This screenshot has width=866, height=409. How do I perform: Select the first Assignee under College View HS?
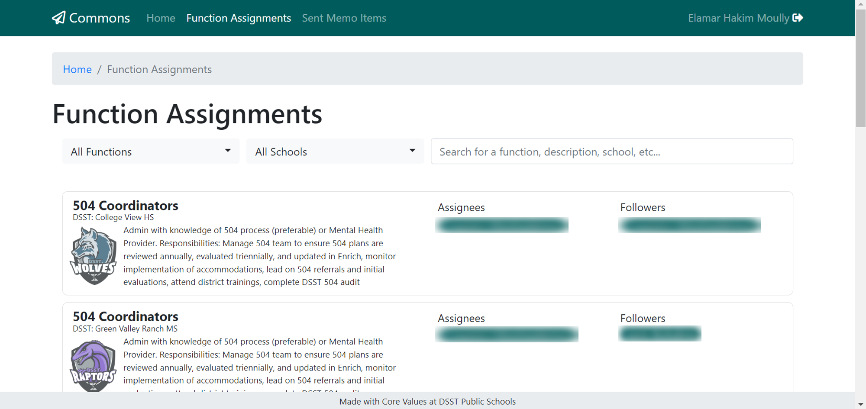pos(502,225)
